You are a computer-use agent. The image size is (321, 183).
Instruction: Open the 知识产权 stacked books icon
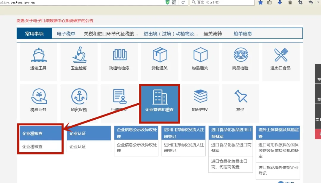pyautogui.click(x=200, y=96)
